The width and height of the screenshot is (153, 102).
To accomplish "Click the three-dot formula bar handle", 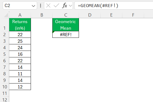I will (41, 5).
